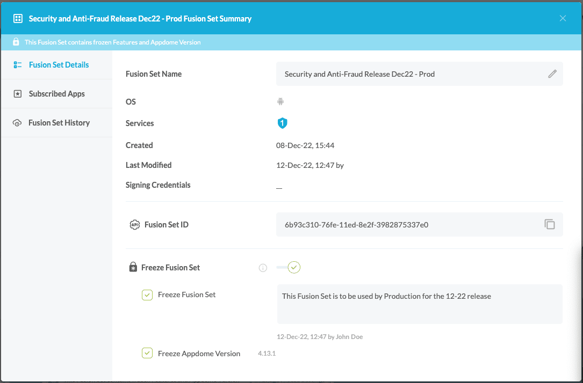583x383 pixels.
Task: Open the Fusion Set History tab
Action: pyautogui.click(x=59, y=122)
